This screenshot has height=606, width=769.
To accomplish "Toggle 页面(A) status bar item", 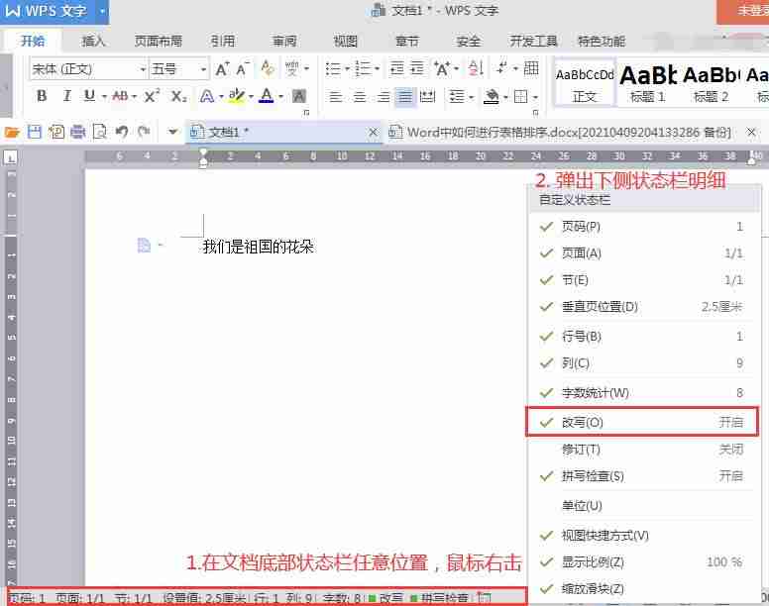I will 642,253.
